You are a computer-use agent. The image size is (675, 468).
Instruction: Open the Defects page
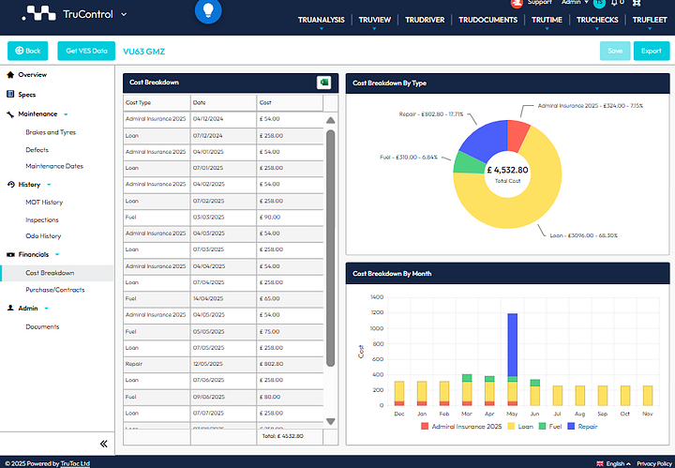(x=37, y=150)
